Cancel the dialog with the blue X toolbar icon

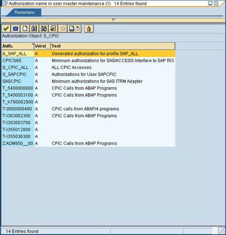click(x=15, y=29)
